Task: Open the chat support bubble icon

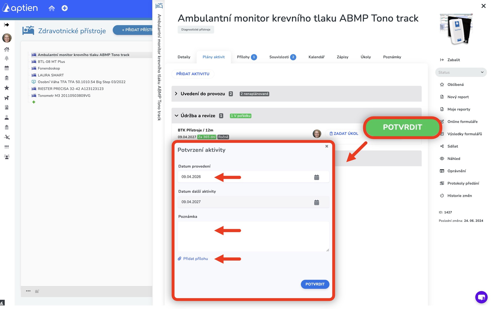Action: click(x=481, y=297)
